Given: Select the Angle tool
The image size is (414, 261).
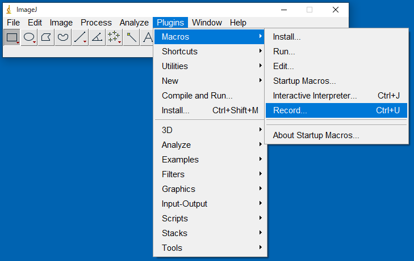Looking at the screenshot, I should pos(97,37).
